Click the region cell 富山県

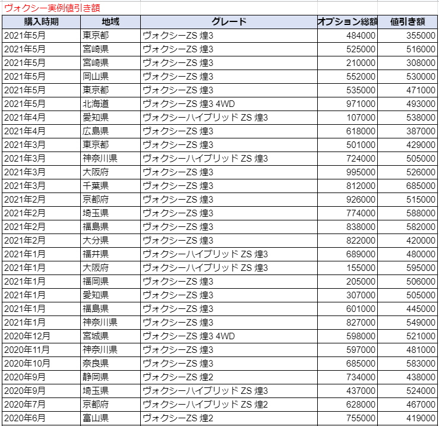(x=110, y=418)
